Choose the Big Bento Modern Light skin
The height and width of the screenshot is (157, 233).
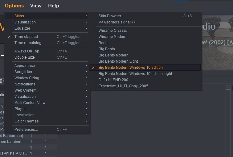[145, 61]
